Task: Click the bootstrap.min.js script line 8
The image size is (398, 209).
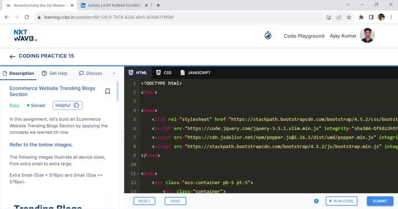Action: click(275, 146)
